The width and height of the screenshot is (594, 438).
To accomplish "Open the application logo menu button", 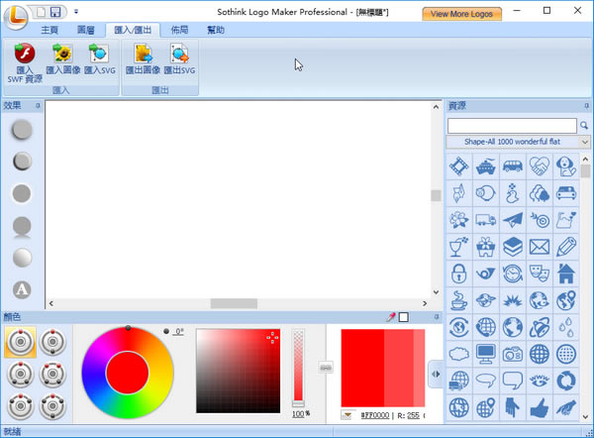I will 16,17.
